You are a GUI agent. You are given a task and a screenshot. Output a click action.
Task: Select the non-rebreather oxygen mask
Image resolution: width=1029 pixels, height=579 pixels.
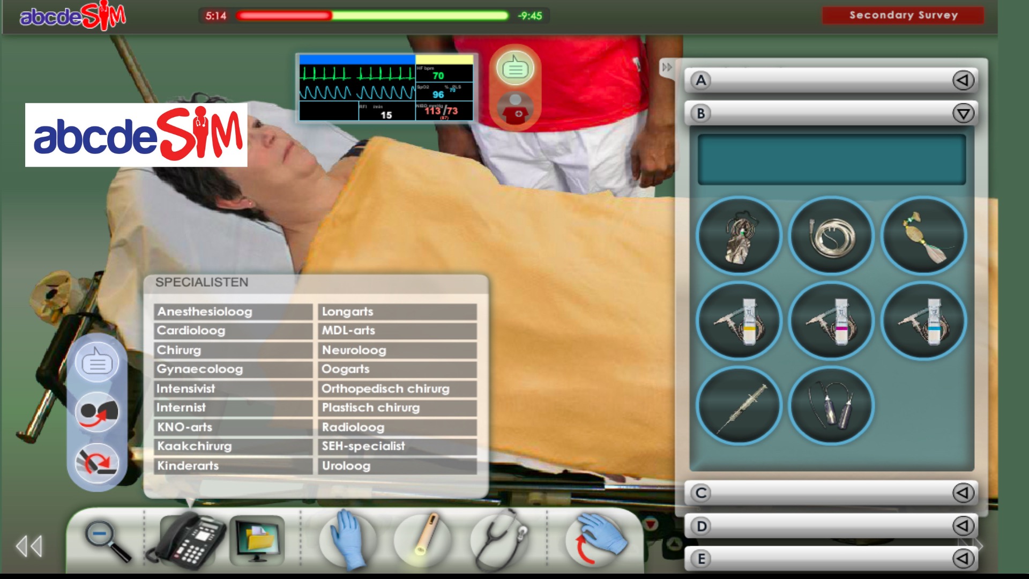point(739,236)
